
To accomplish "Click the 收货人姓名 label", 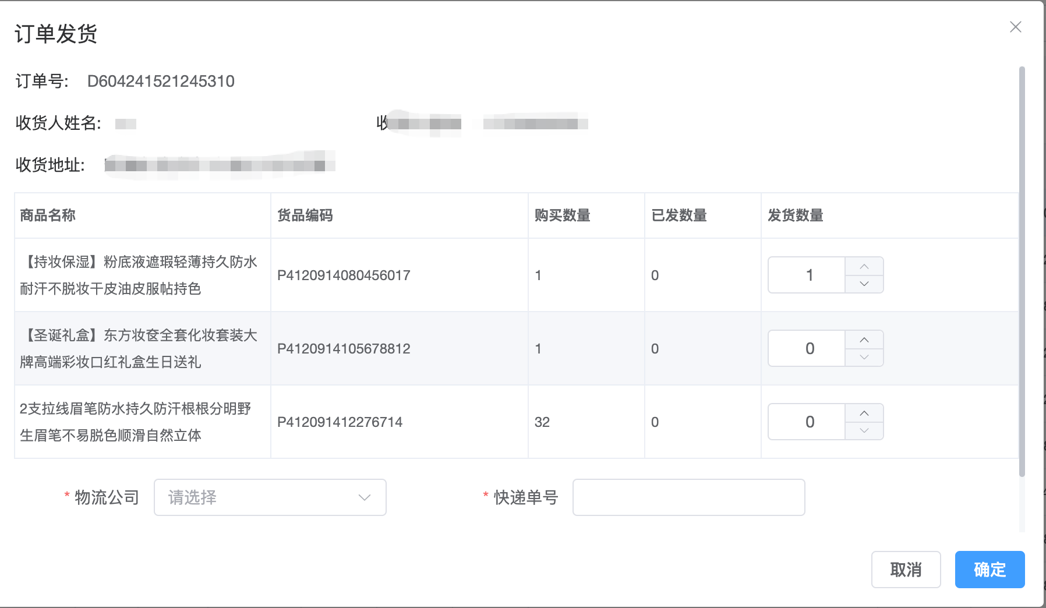I will pos(58,123).
